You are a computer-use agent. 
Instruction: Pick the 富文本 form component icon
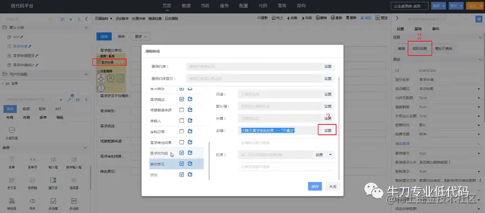point(53,180)
